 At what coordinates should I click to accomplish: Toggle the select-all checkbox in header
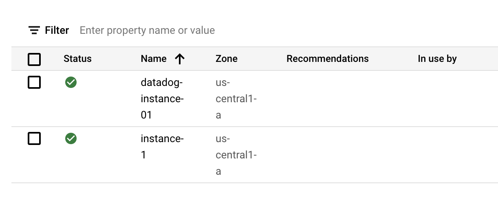click(34, 59)
